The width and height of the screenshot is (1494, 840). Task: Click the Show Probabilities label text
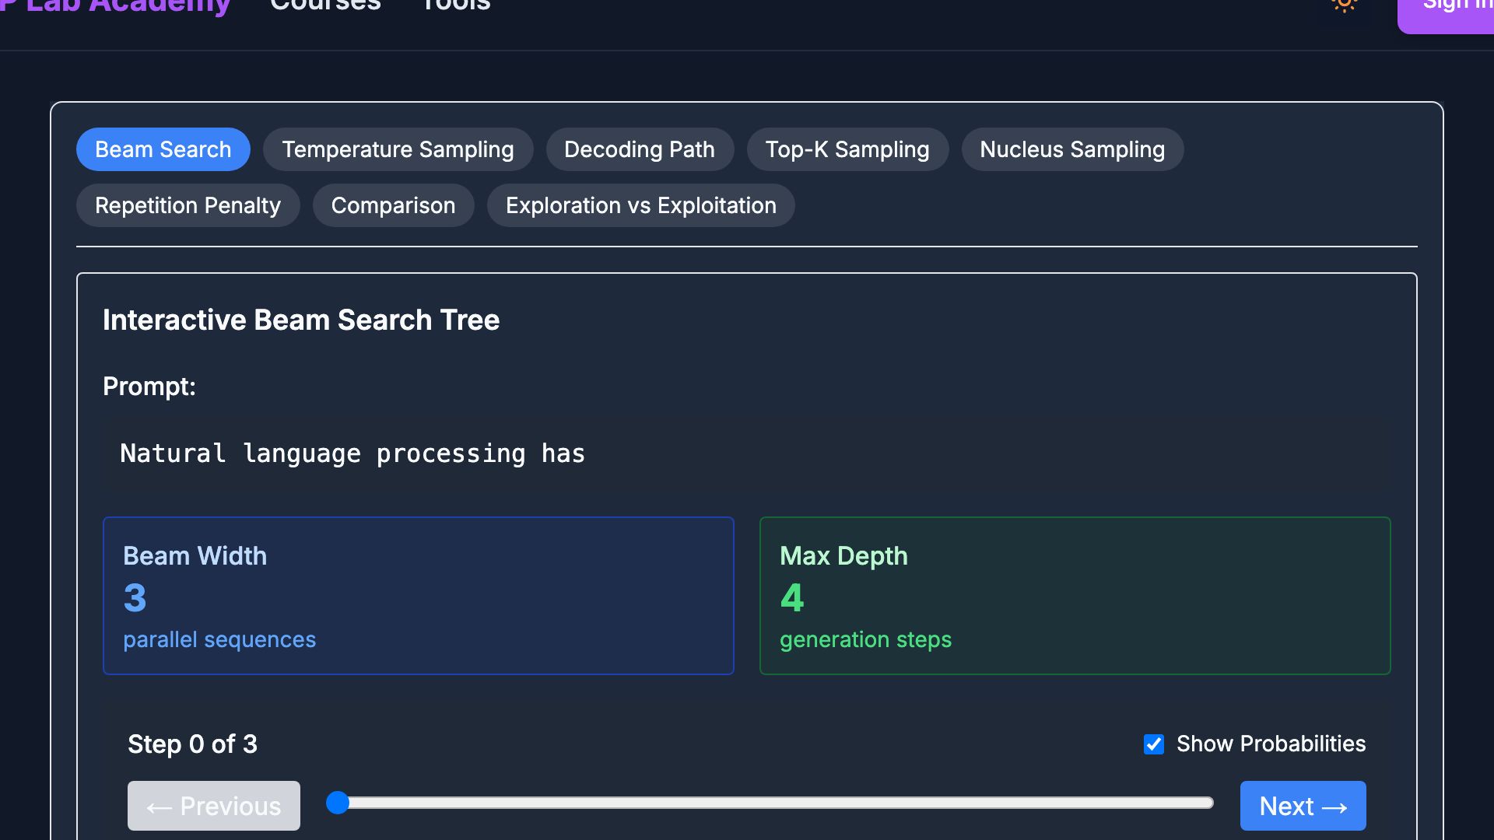click(1271, 744)
